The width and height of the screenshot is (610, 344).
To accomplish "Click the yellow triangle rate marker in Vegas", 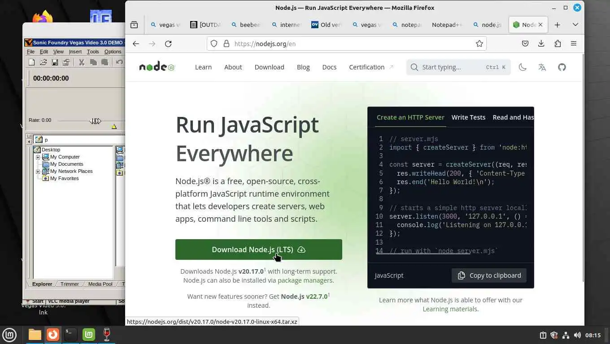I will (114, 127).
